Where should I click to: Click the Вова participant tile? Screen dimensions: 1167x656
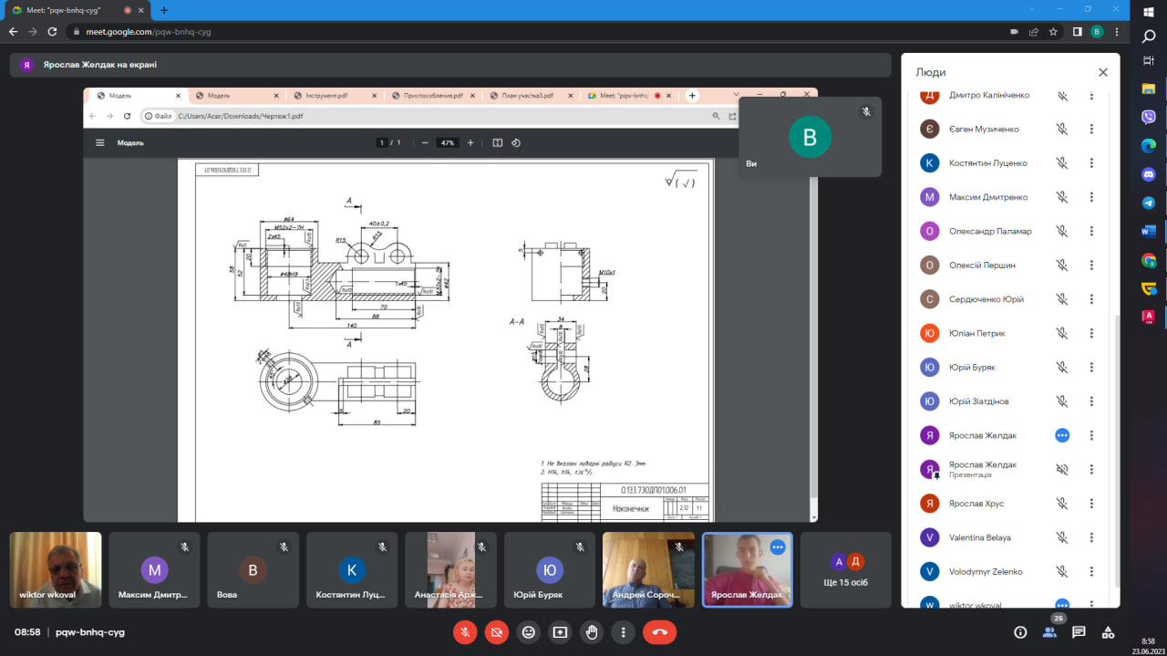click(x=253, y=570)
